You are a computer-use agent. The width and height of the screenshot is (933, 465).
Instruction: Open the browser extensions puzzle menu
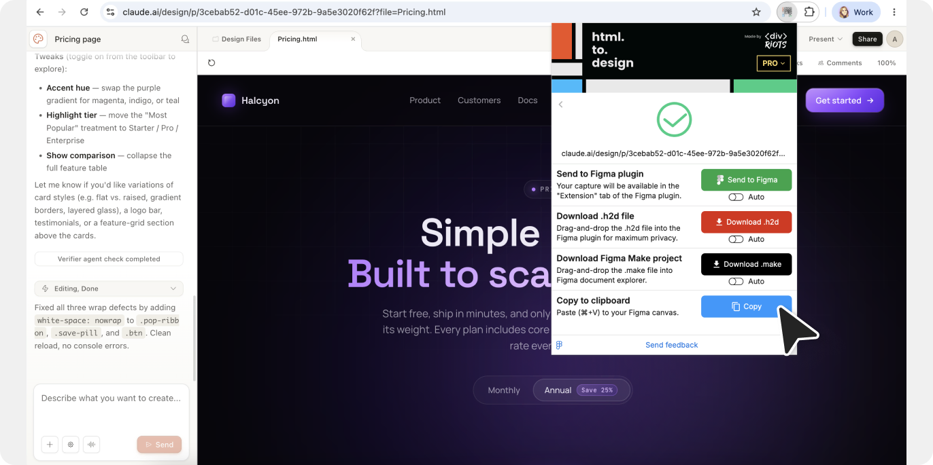pos(809,12)
